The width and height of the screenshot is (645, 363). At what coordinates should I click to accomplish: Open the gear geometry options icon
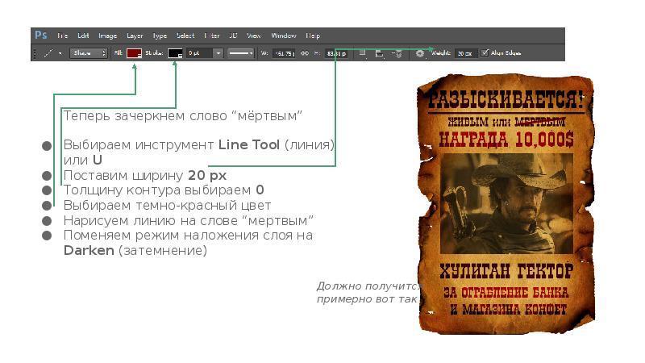click(x=419, y=53)
